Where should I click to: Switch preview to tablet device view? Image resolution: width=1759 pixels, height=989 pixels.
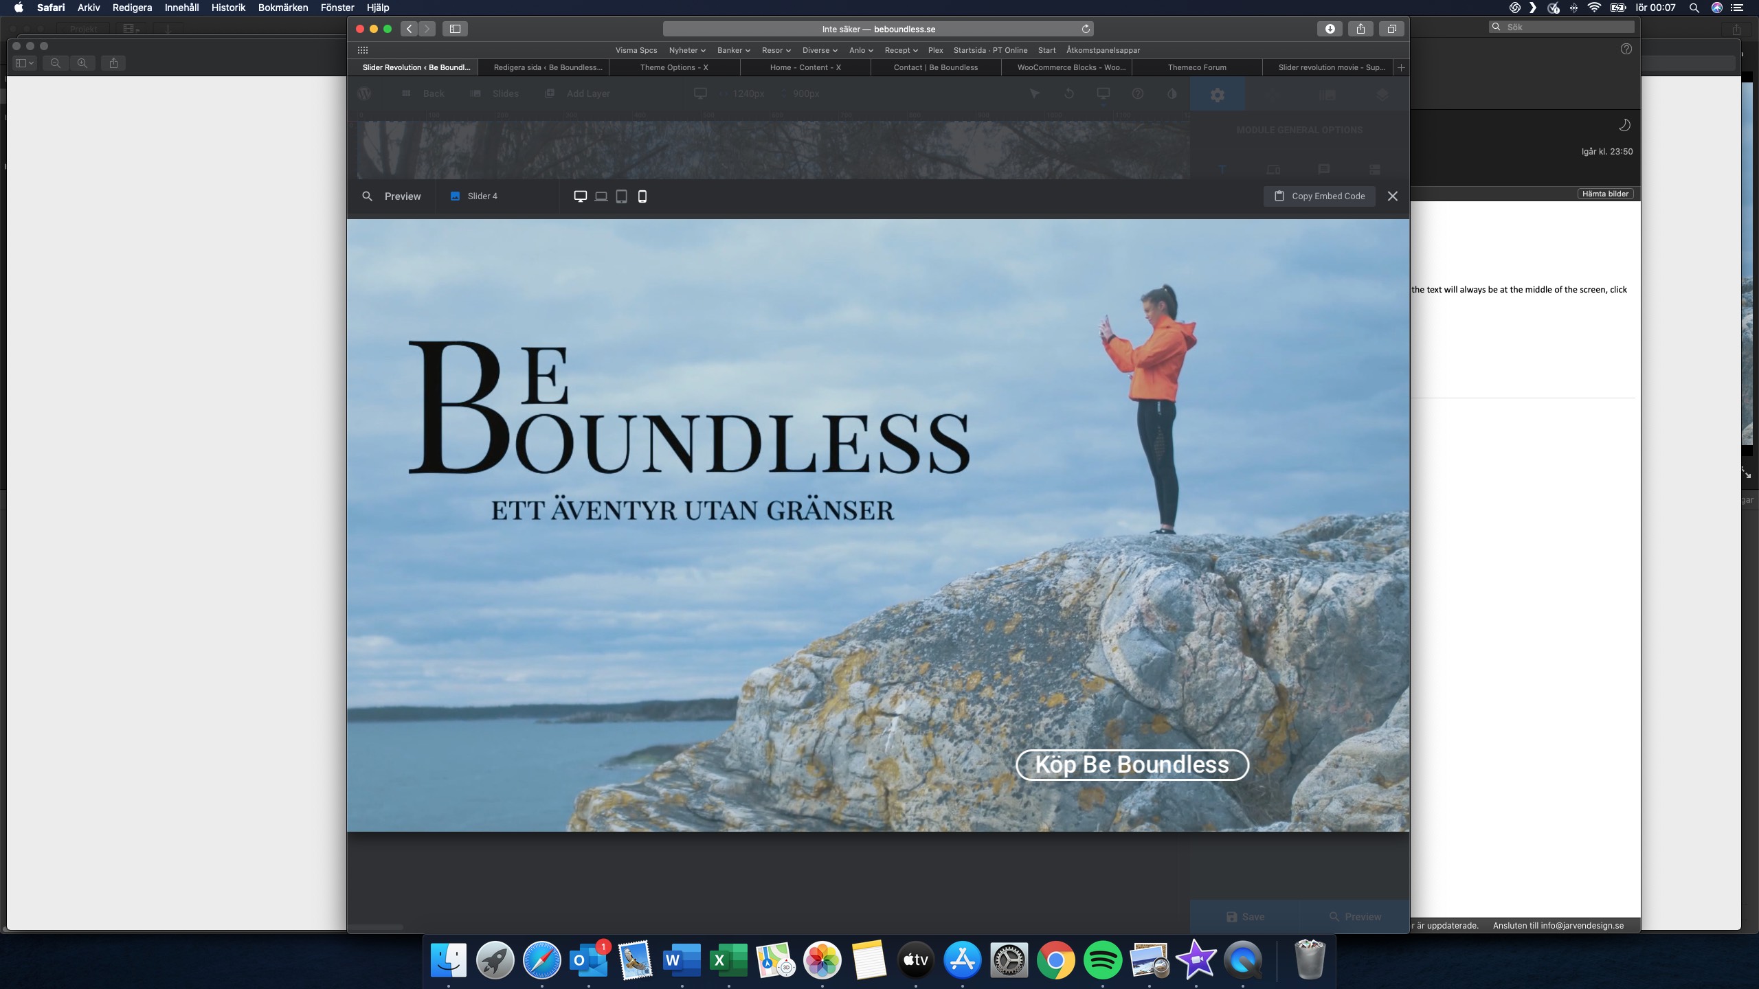click(x=621, y=196)
